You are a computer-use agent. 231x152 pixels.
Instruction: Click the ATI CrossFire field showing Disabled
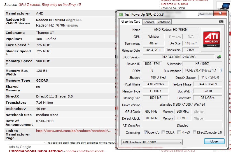click(x=183, y=125)
